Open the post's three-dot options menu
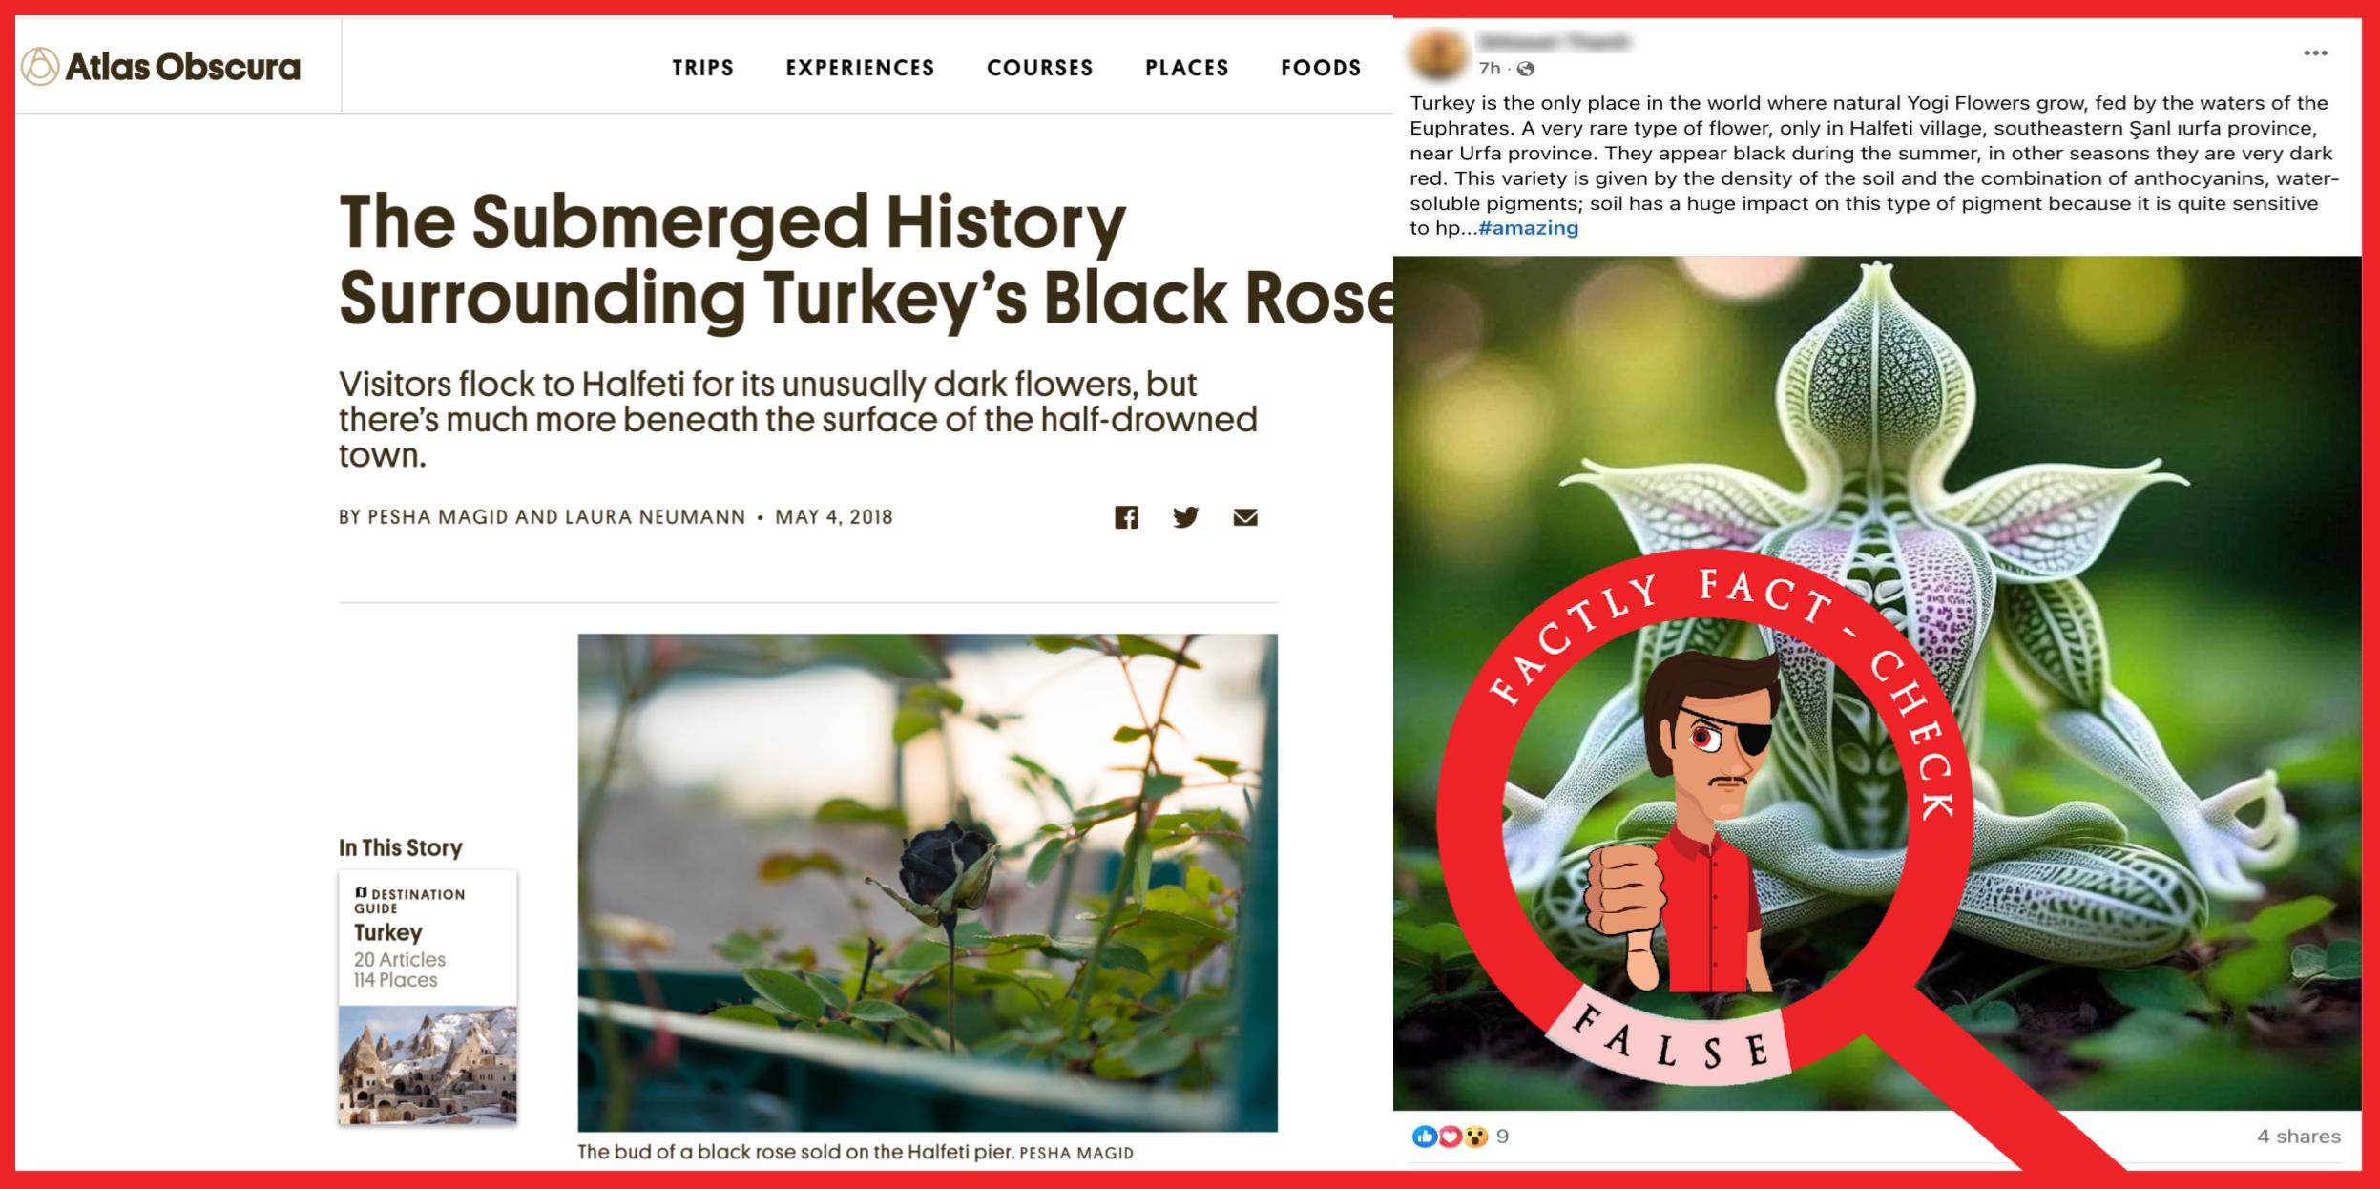2380x1189 pixels. click(x=2315, y=52)
